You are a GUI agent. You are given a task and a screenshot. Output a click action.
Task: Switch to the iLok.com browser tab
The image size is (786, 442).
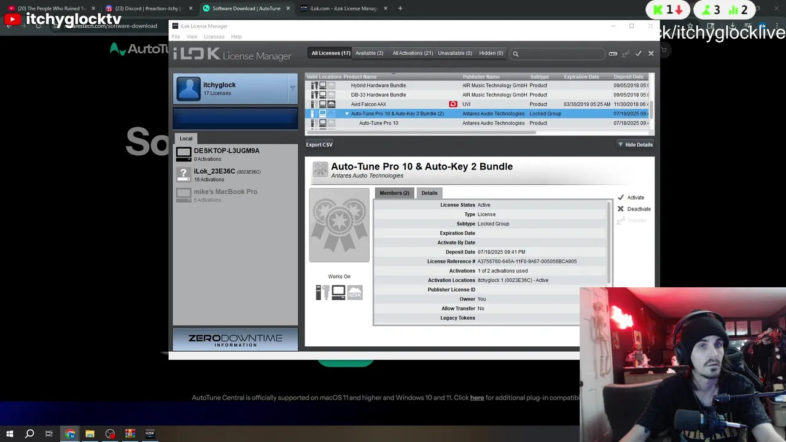coord(344,9)
